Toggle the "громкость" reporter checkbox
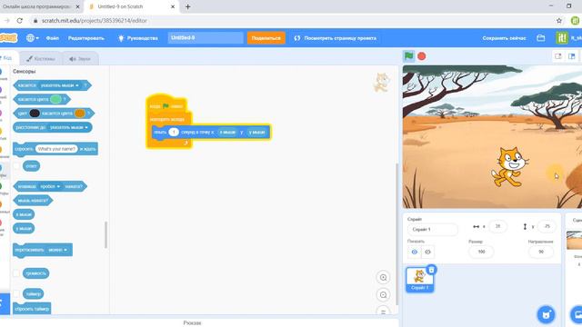582x327 pixels. click(16, 273)
